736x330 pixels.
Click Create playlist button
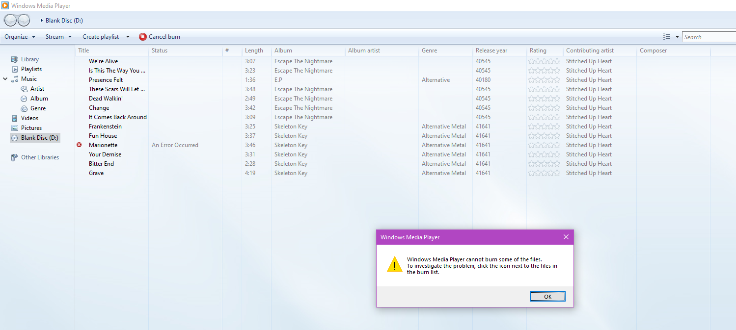click(101, 37)
